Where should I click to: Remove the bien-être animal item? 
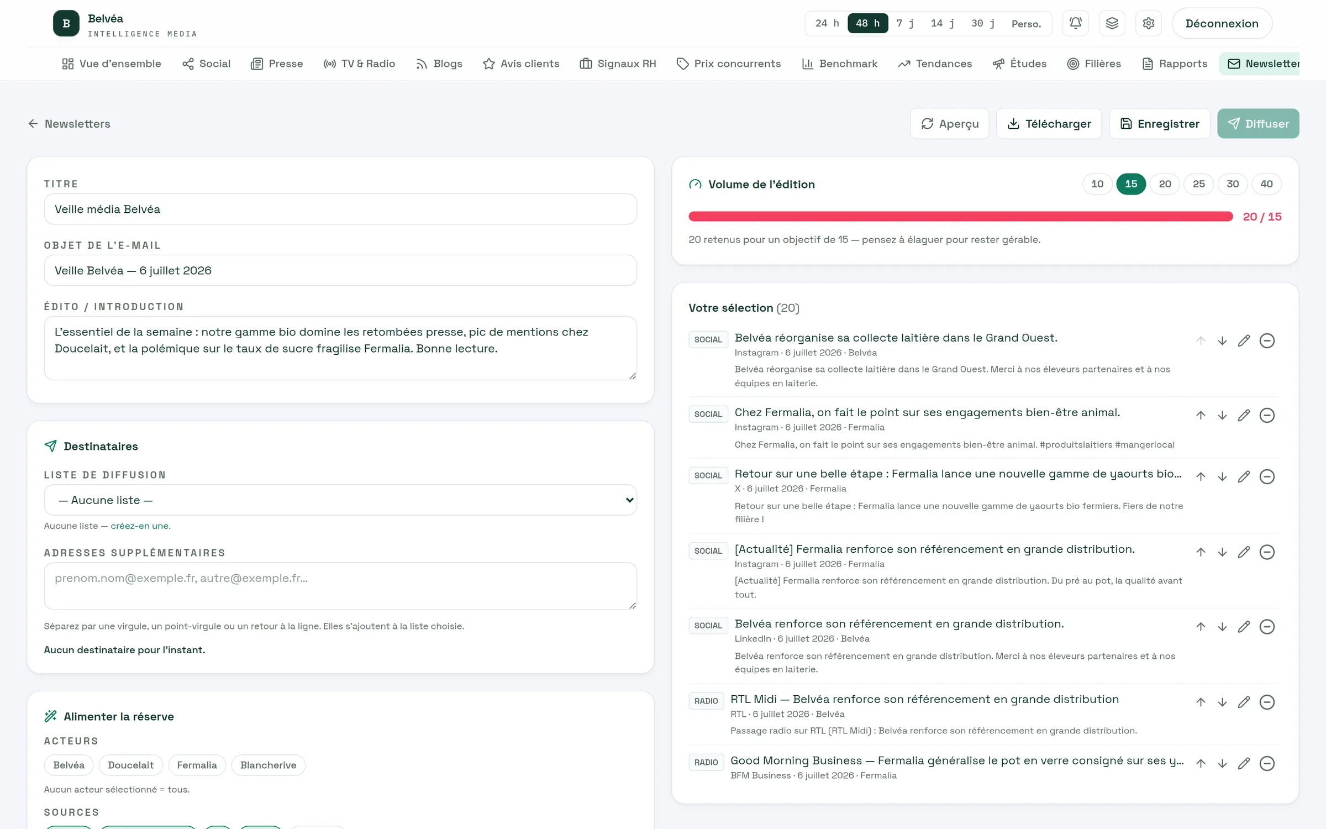tap(1267, 416)
